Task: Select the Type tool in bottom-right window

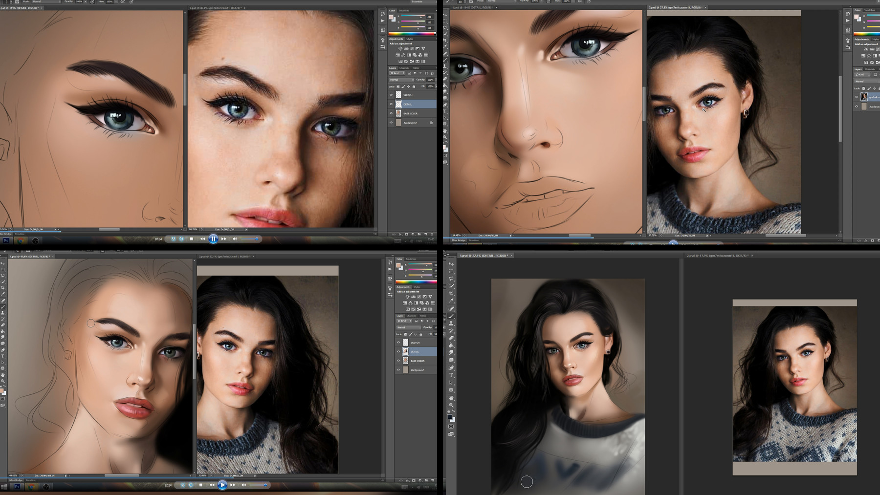Action: pyautogui.click(x=451, y=375)
